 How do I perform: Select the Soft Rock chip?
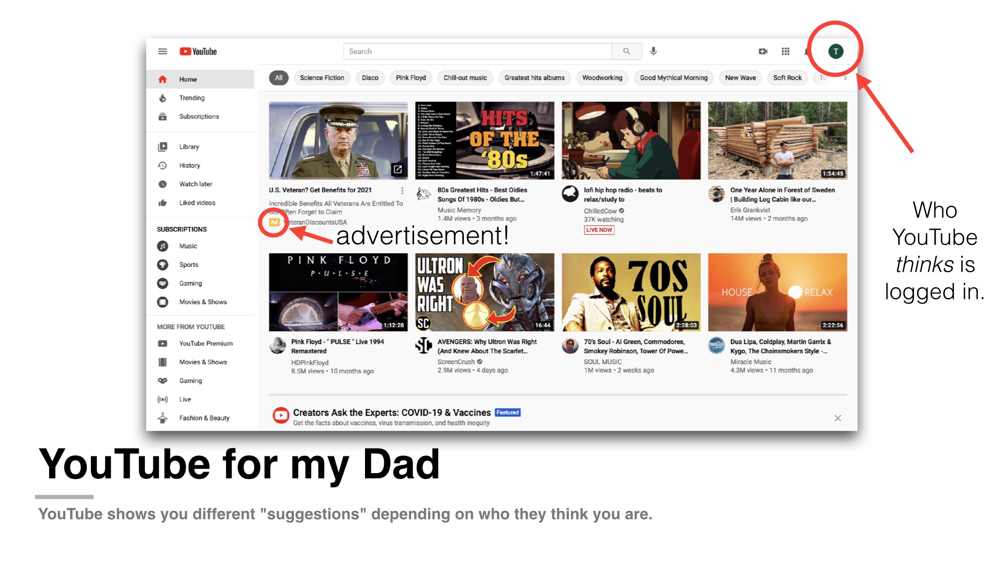[788, 78]
